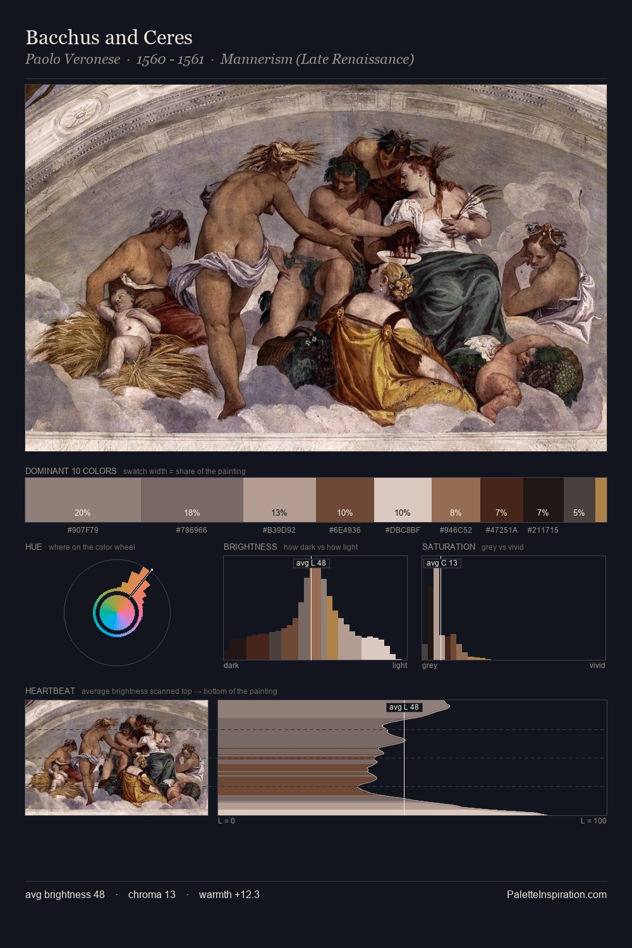This screenshot has width=632, height=948.
Task: Choose the pale 10% swatch #DBC8BF
Action: 403,500
